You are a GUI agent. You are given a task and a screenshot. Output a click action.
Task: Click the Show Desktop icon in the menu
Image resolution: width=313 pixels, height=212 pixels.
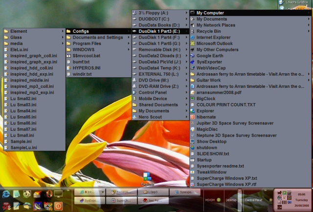click(192, 141)
